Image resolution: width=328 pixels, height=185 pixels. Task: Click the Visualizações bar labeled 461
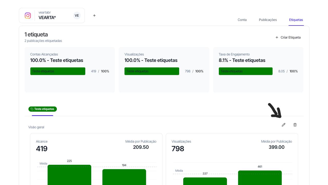click(x=260, y=178)
